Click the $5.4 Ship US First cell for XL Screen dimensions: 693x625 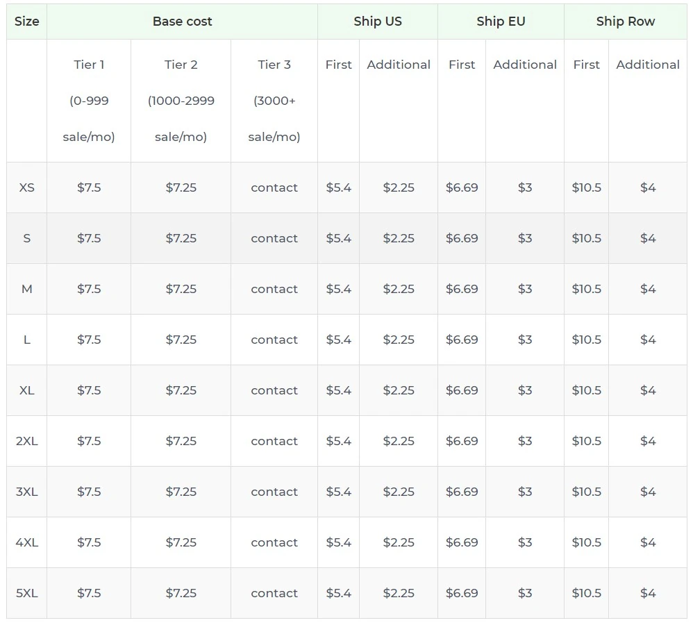coord(338,390)
